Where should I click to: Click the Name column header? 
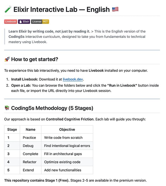(x=31, y=129)
